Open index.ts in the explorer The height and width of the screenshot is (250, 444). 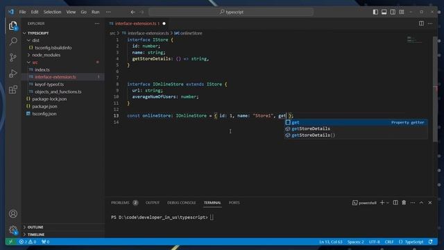[x=42, y=69]
